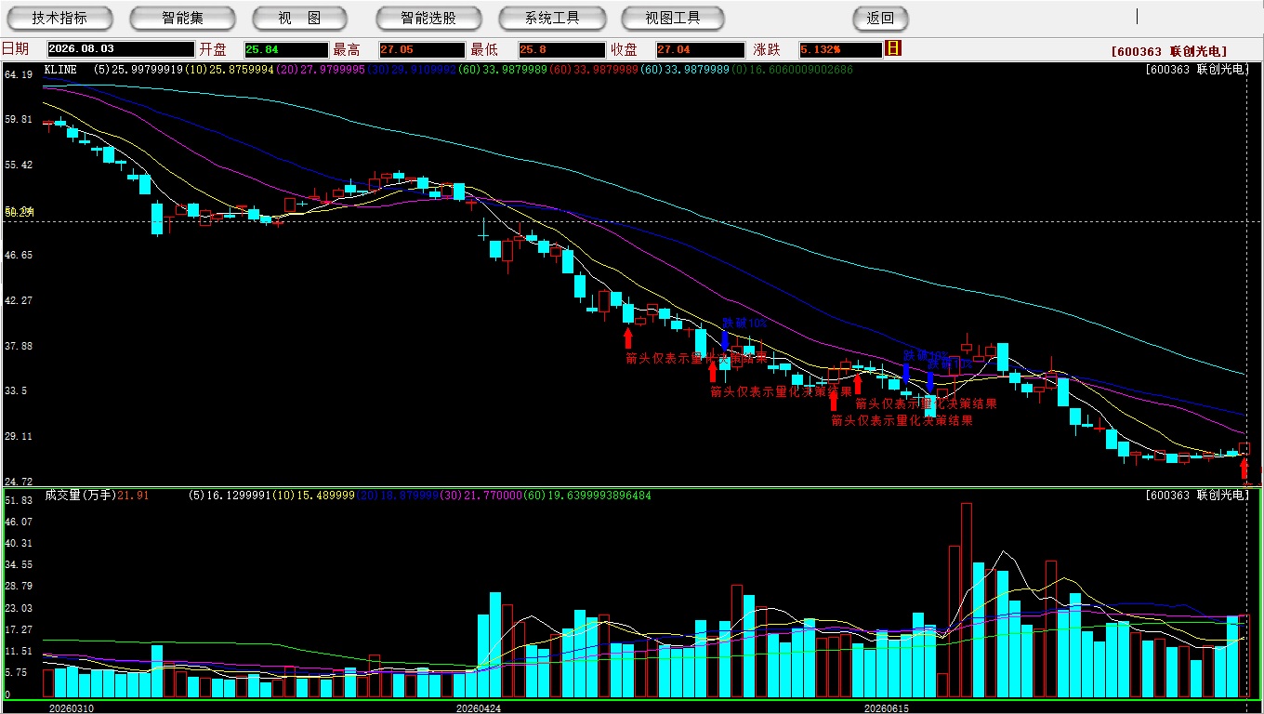Open the 智能集 menu
The height and width of the screenshot is (714, 1264).
[182, 18]
